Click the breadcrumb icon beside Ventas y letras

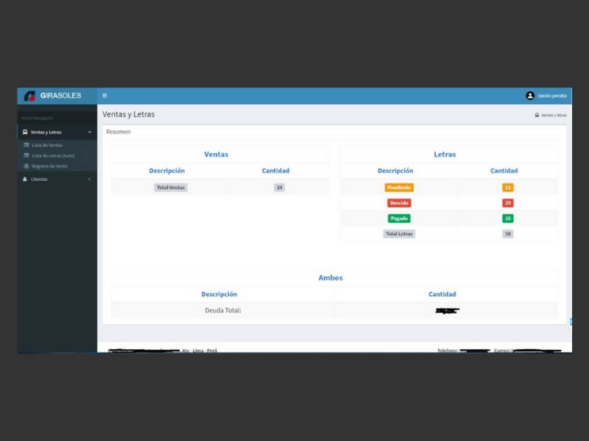point(537,115)
